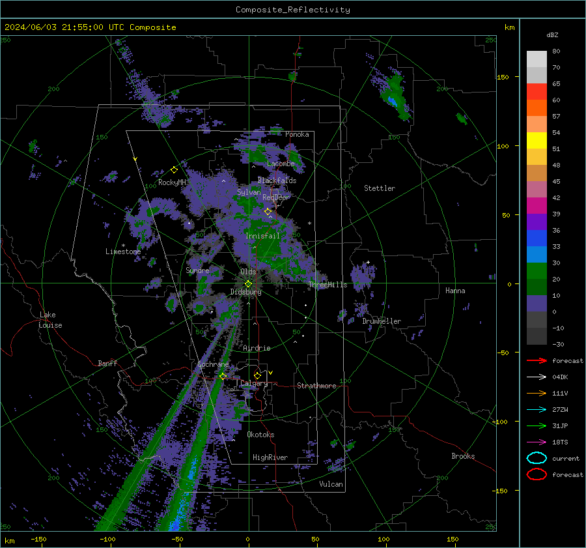Click the Limestone label
The height and width of the screenshot is (548, 586).
(x=123, y=252)
